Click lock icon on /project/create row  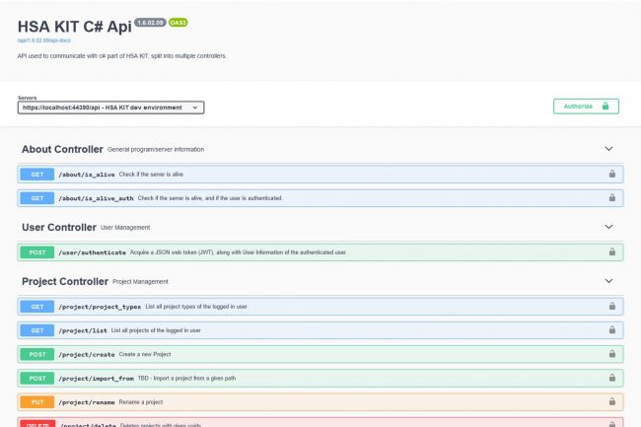point(612,354)
